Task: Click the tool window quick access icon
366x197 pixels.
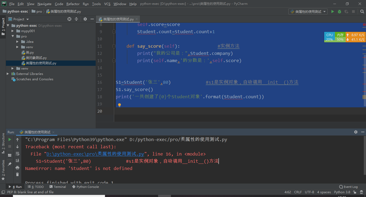Action: [x=3, y=192]
